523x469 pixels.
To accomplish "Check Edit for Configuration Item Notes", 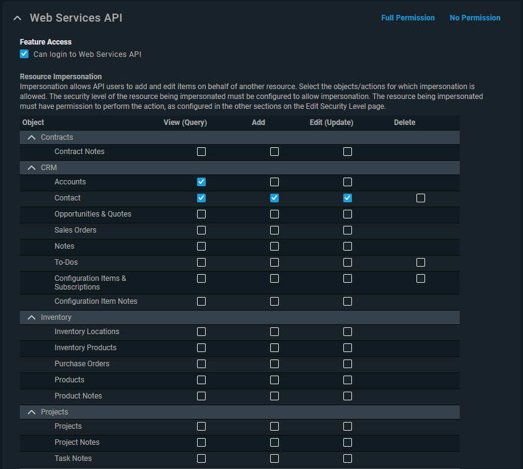I will pos(347,301).
